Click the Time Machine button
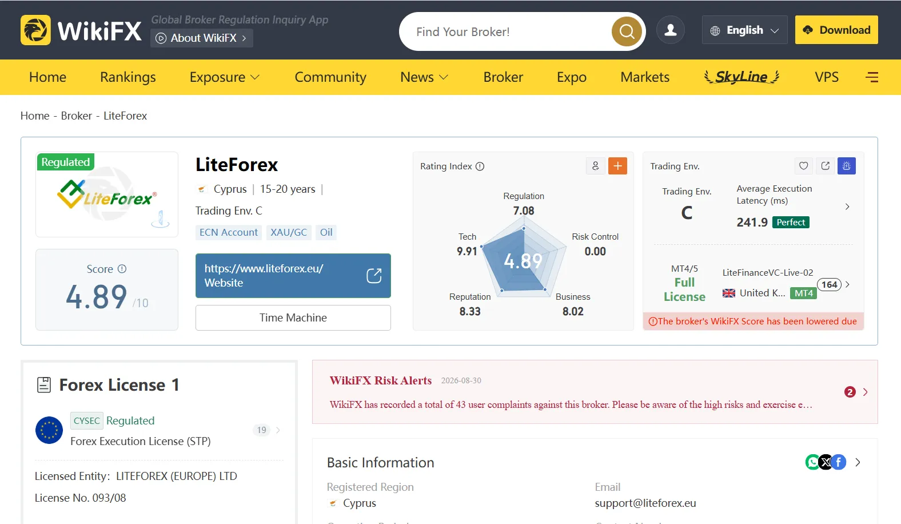Screen dimensions: 901x524 click(293, 317)
